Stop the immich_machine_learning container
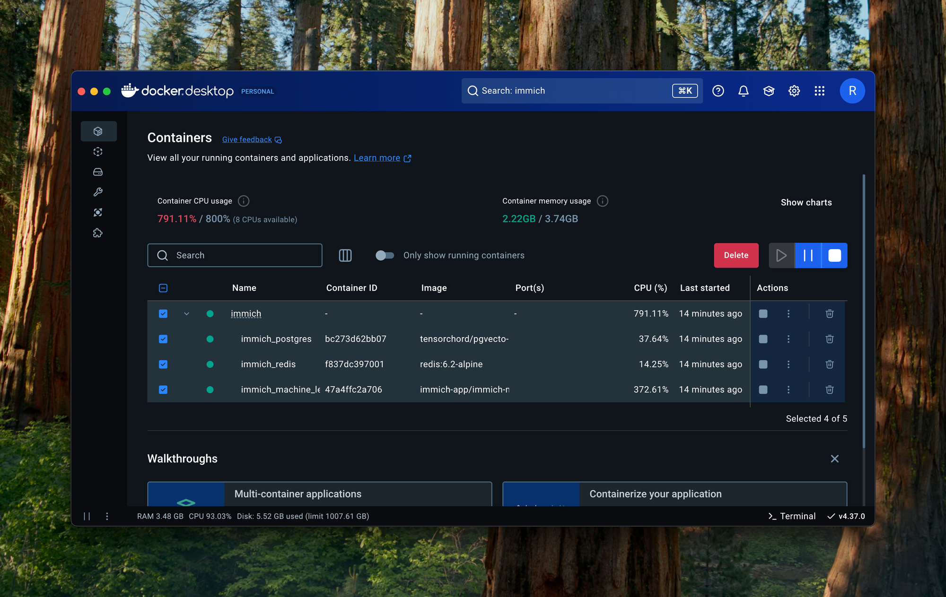This screenshot has width=946, height=597. coord(763,389)
